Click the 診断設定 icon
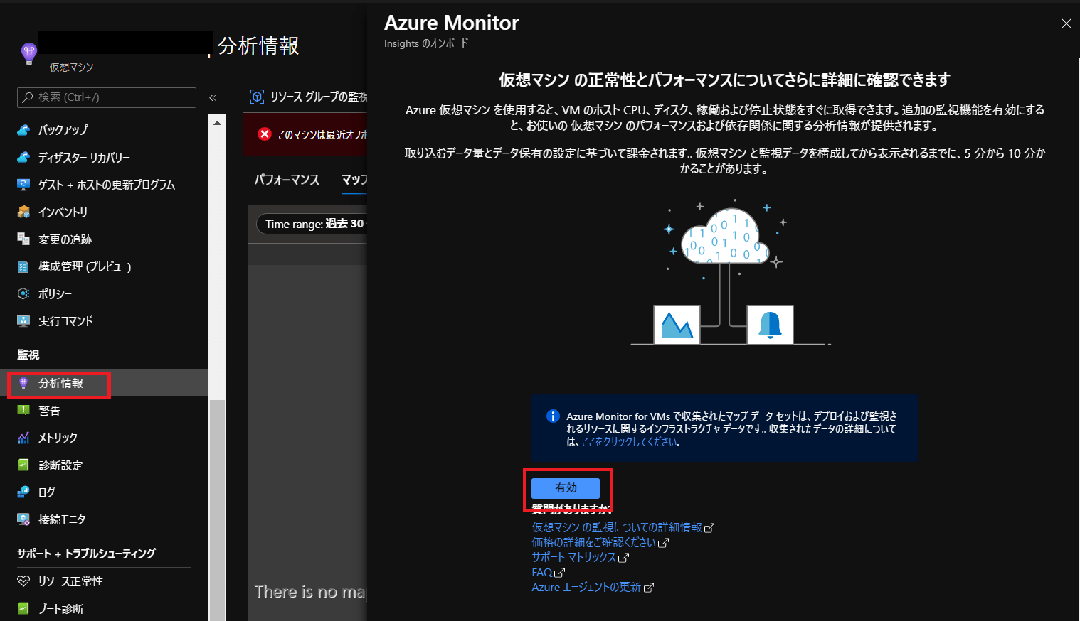The image size is (1080, 621). (23, 465)
